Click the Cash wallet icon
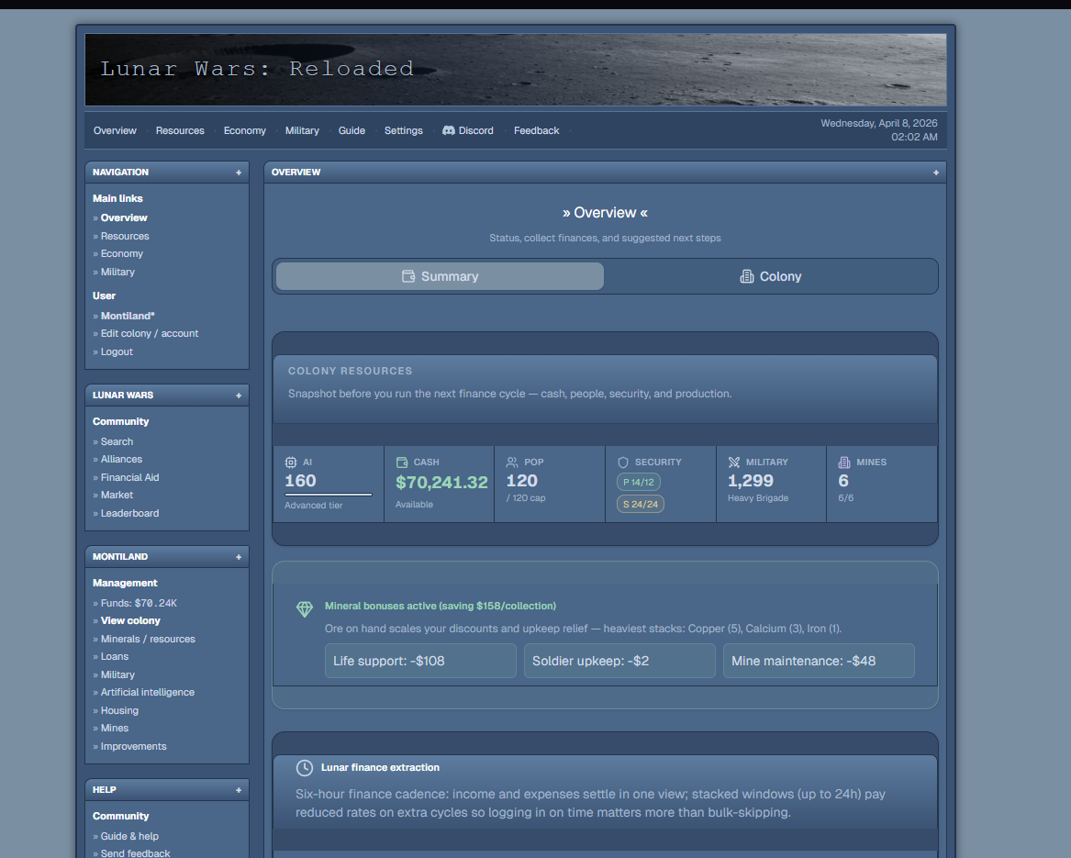The image size is (1071, 858). point(402,462)
